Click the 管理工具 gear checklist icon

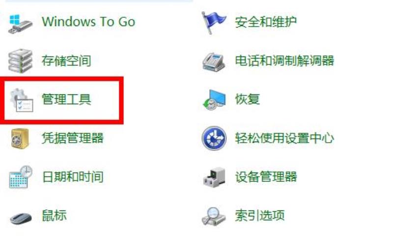click(22, 100)
